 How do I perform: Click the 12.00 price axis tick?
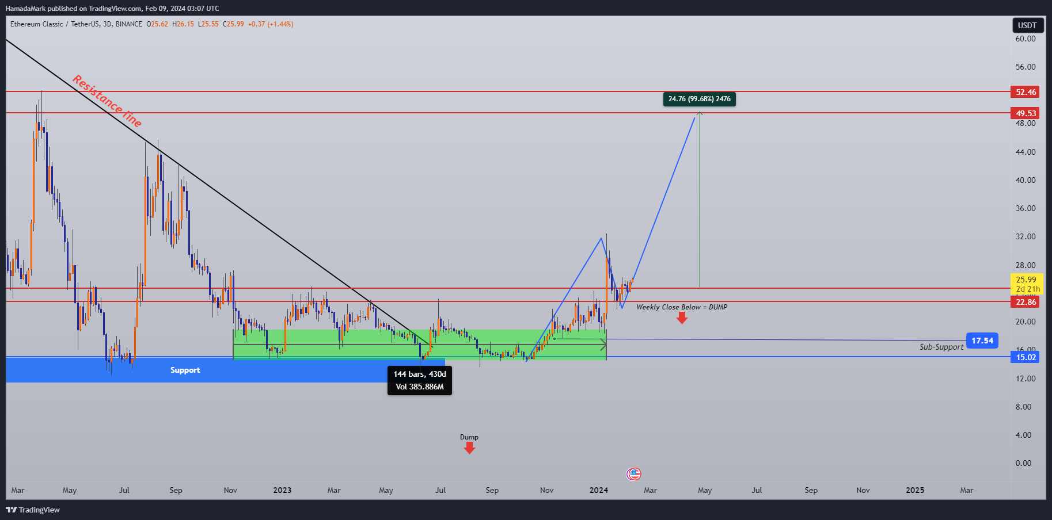(x=1026, y=378)
